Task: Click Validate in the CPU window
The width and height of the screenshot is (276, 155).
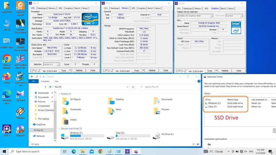Action: 79,70
